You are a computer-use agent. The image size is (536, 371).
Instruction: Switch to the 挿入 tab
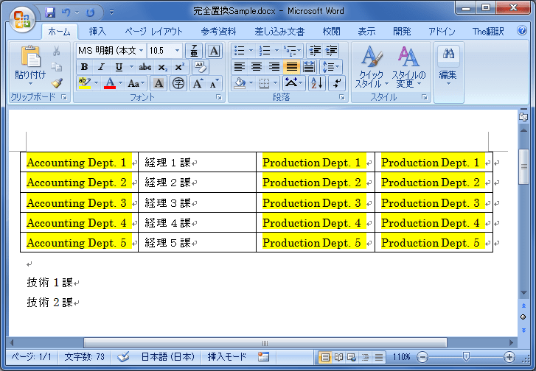click(x=97, y=32)
